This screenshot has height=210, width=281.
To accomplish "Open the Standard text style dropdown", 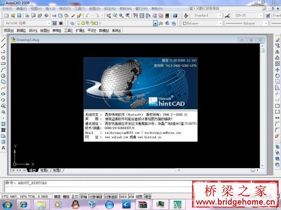I will [x=206, y=16].
